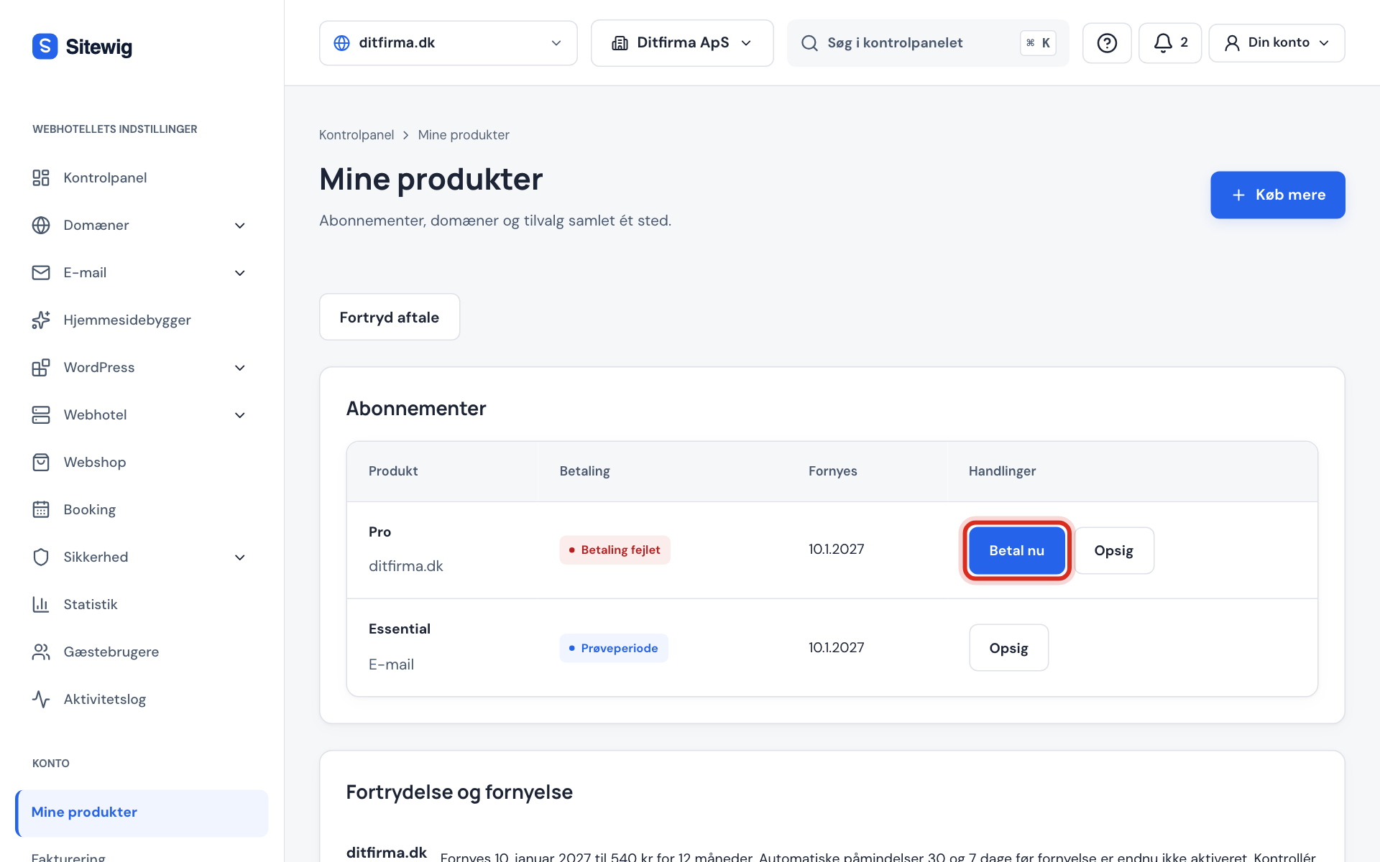Open Gæstebrugere menu item label
The image size is (1380, 862).
click(x=111, y=652)
